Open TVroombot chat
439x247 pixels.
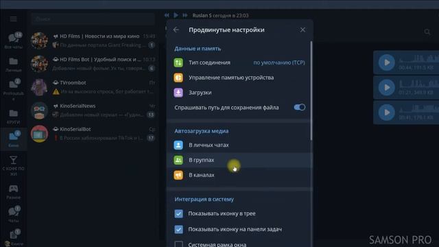[x=93, y=87]
